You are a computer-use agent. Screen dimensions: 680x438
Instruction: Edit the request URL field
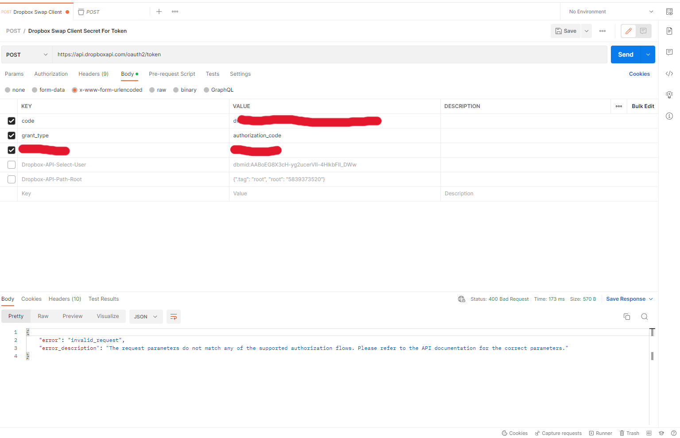point(330,54)
